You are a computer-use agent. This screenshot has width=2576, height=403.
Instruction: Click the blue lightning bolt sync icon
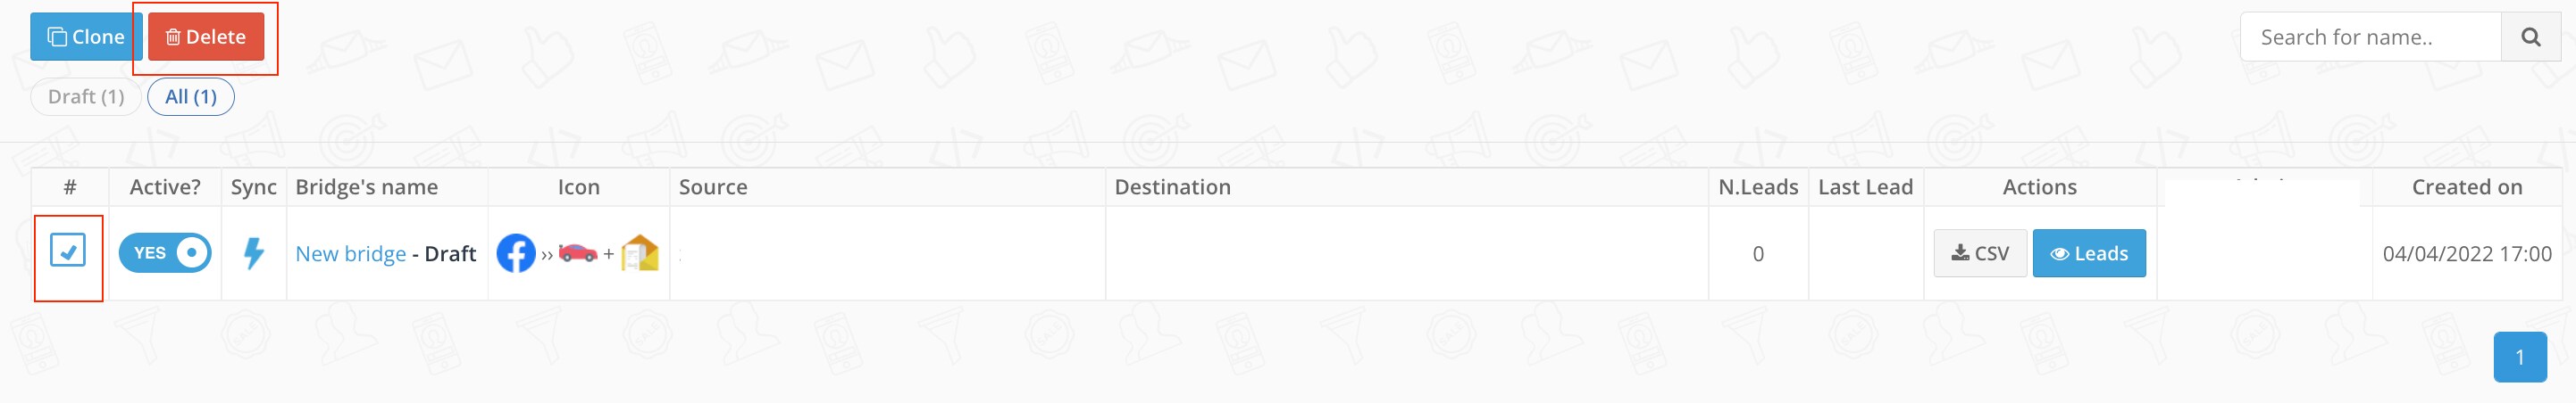[254, 253]
